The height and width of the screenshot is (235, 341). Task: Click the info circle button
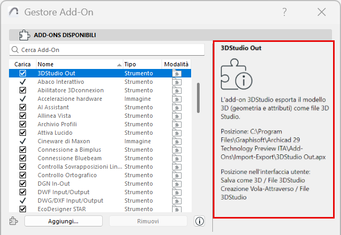point(200,221)
